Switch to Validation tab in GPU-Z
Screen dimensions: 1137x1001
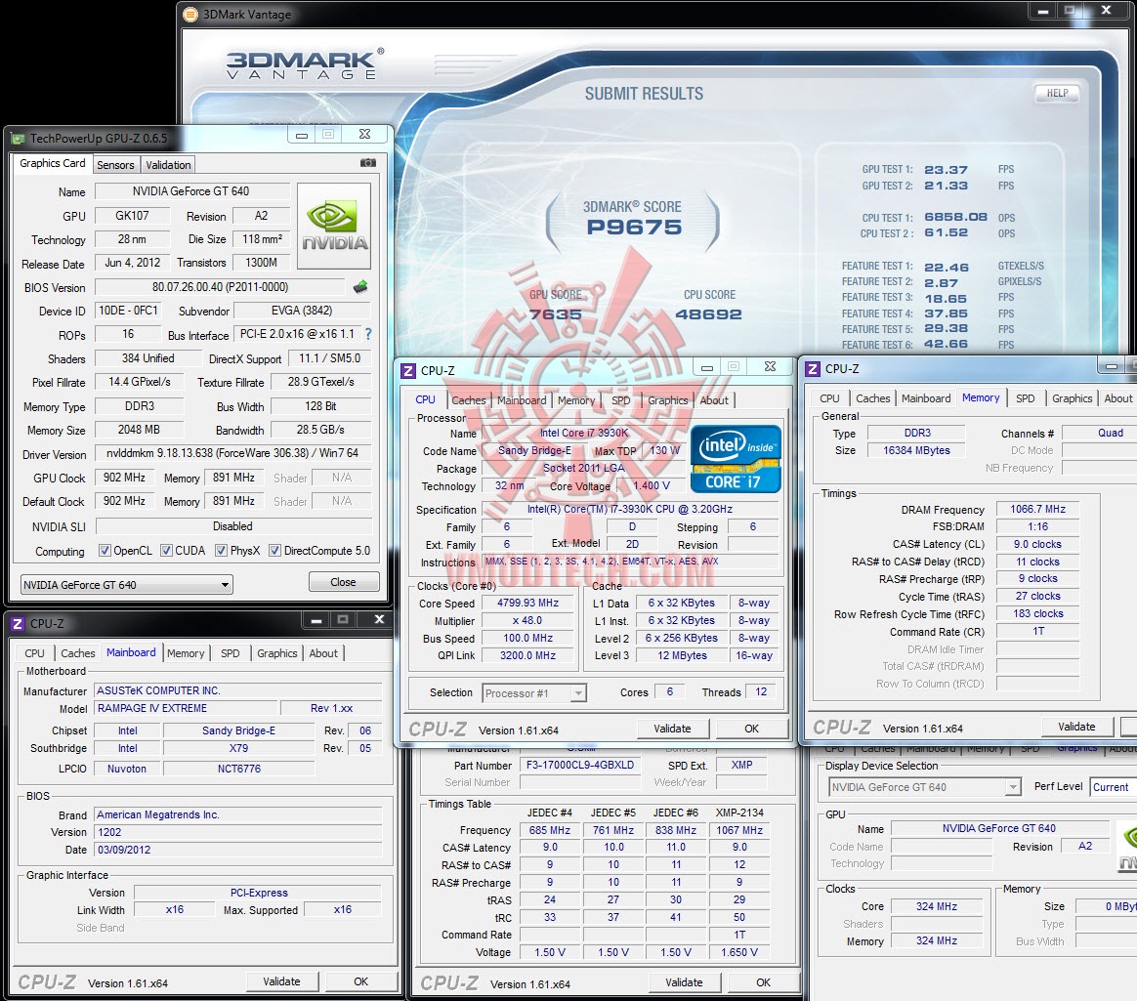click(x=168, y=164)
